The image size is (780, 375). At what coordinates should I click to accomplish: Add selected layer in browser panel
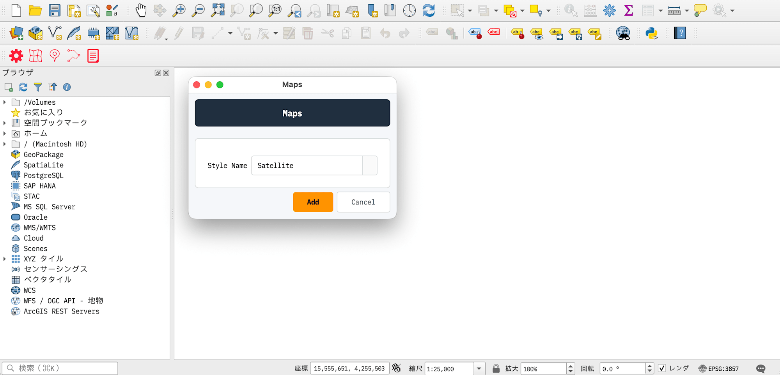(x=9, y=87)
